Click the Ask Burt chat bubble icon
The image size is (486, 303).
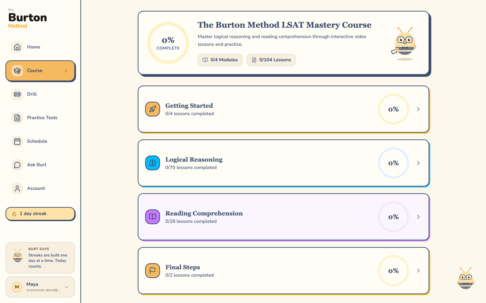point(17,165)
